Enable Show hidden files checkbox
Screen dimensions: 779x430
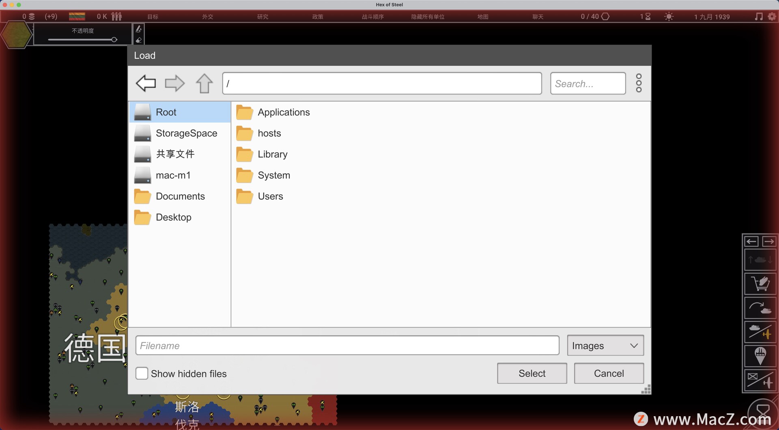(x=142, y=374)
